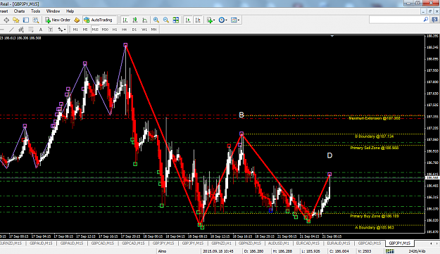Minimize the inner chart window
Viewport: 440px width, 254px height.
point(423,11)
